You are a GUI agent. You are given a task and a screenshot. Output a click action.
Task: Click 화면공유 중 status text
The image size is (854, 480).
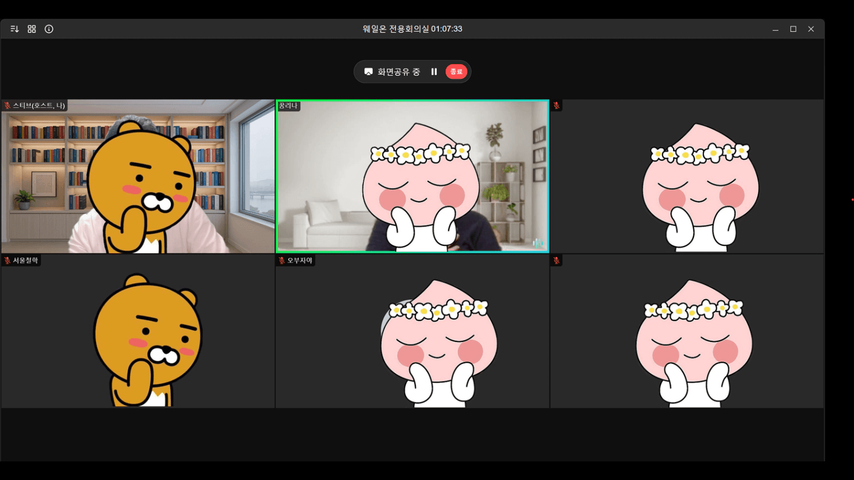399,72
